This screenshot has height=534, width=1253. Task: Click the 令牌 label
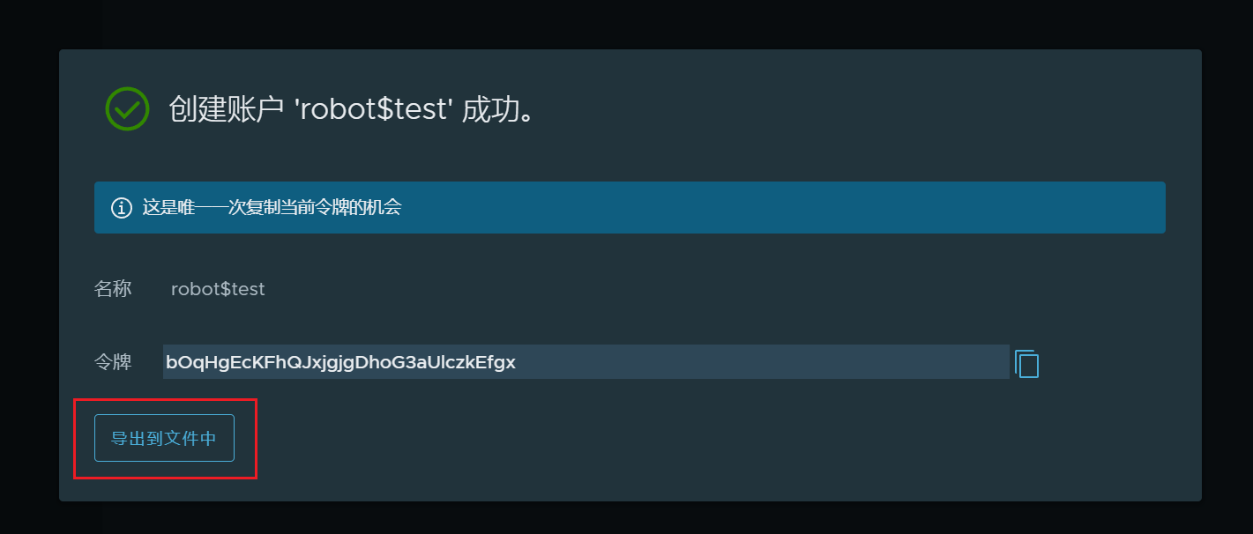(113, 362)
